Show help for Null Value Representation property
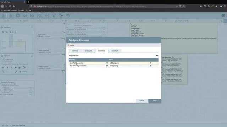Image resolution: width=227 pixels, height=127 pixels. tap(107, 66)
